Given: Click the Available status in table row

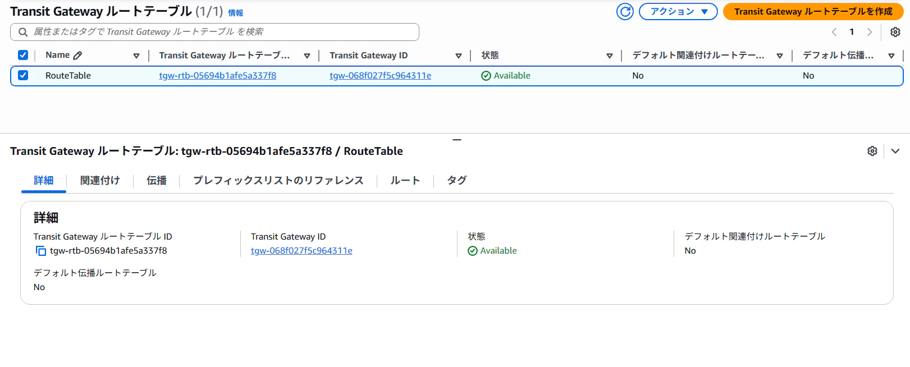Looking at the screenshot, I should [x=506, y=76].
